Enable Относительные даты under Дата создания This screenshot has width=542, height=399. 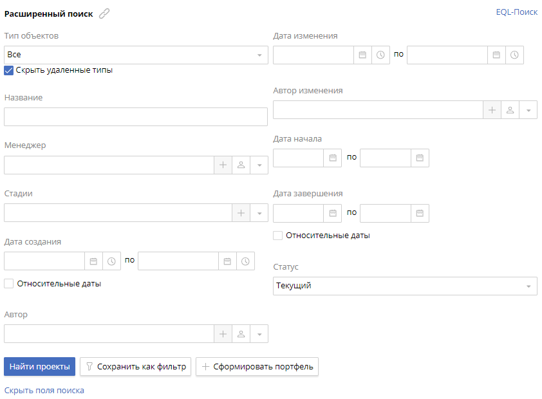click(9, 283)
